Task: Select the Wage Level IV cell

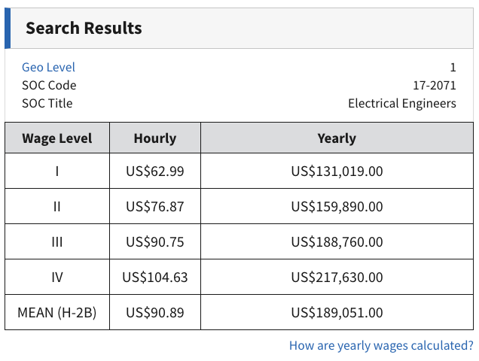Action: click(x=57, y=278)
